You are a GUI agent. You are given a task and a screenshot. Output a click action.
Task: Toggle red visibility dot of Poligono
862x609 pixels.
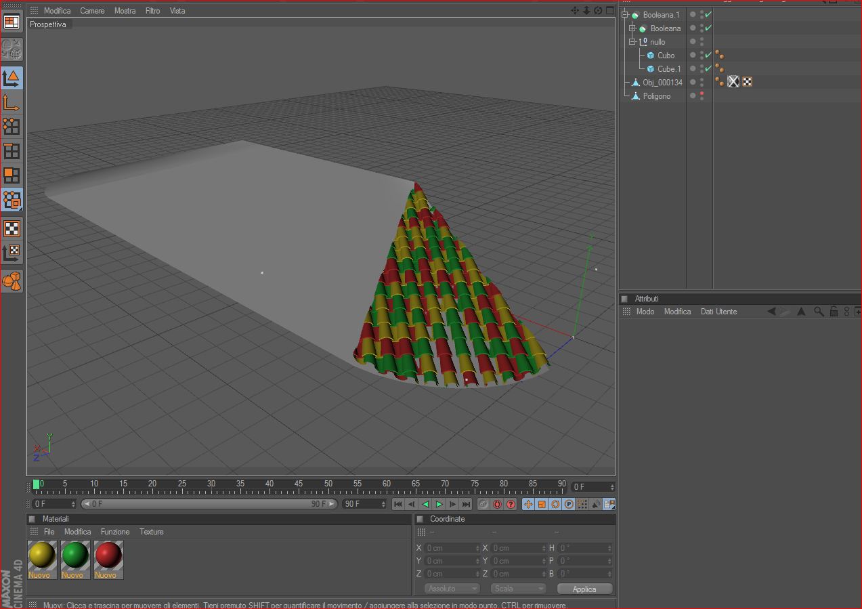tap(702, 93)
